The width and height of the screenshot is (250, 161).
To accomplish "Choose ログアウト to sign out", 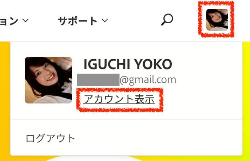I will tap(50, 138).
